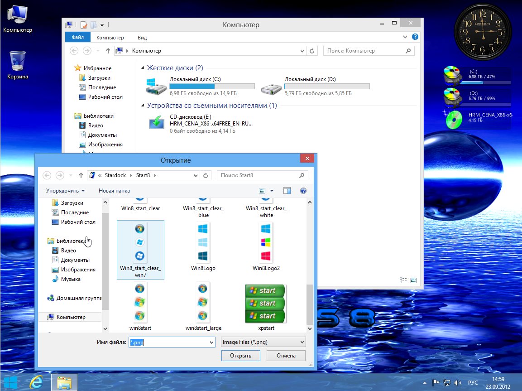Click the Открыть button
522x391 pixels.
point(240,356)
